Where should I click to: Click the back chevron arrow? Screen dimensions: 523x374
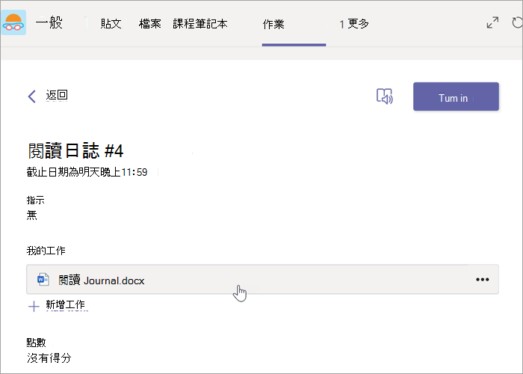tap(31, 96)
